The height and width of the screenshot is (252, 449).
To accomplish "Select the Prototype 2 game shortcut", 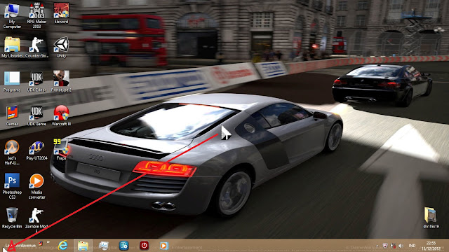I will pos(61,81).
